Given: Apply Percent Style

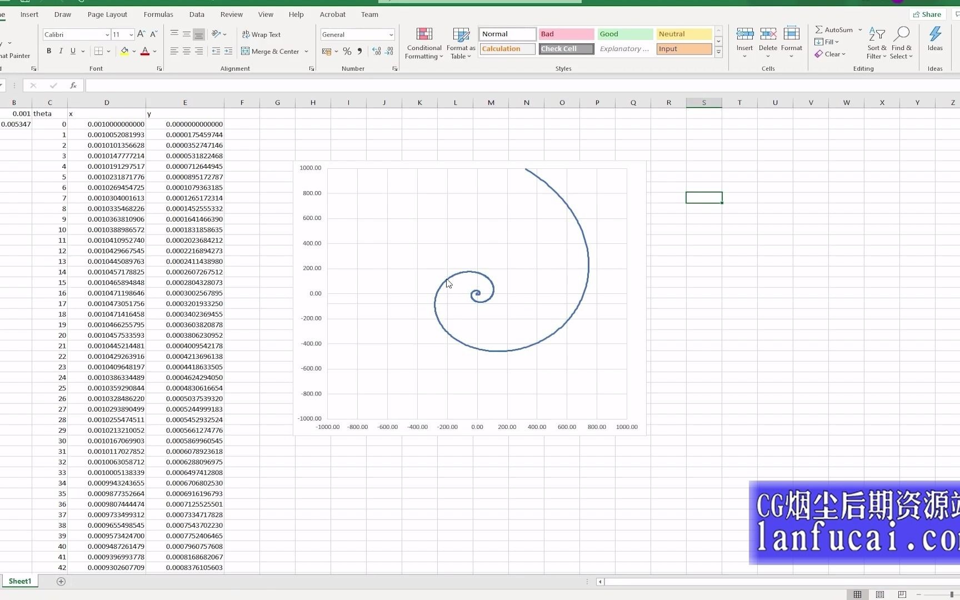Looking at the screenshot, I should [x=347, y=51].
